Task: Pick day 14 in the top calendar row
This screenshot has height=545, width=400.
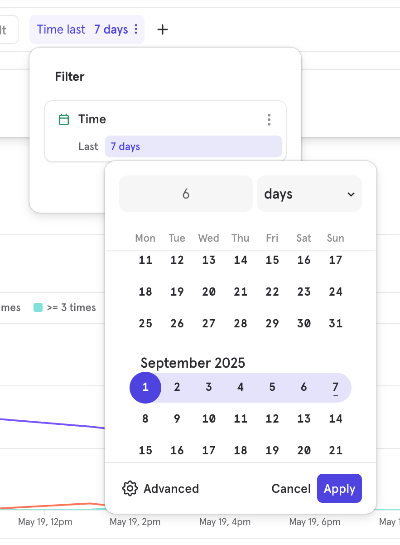Action: tap(241, 260)
